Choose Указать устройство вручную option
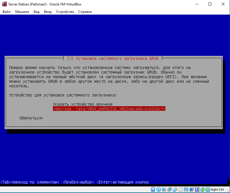 click(82, 105)
